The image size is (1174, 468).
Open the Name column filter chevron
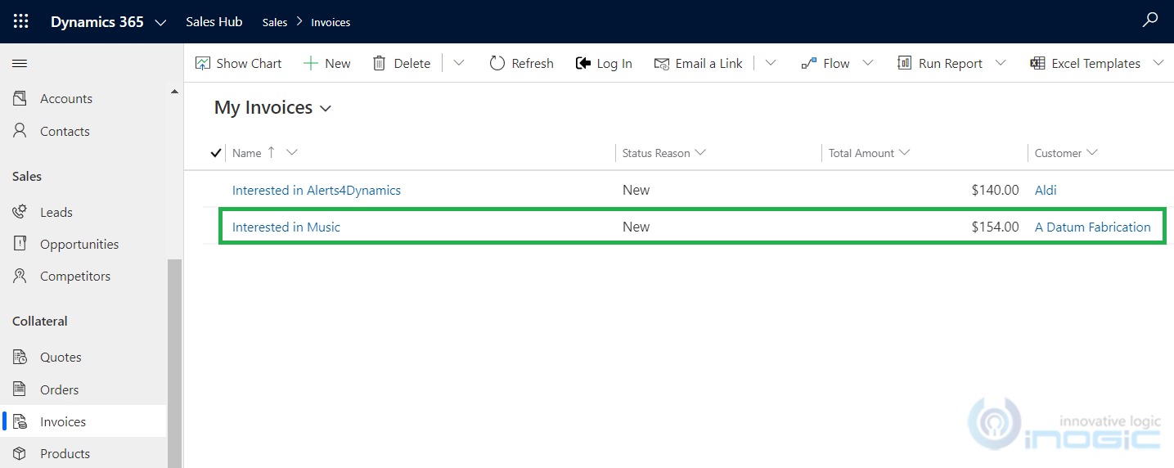pos(292,153)
